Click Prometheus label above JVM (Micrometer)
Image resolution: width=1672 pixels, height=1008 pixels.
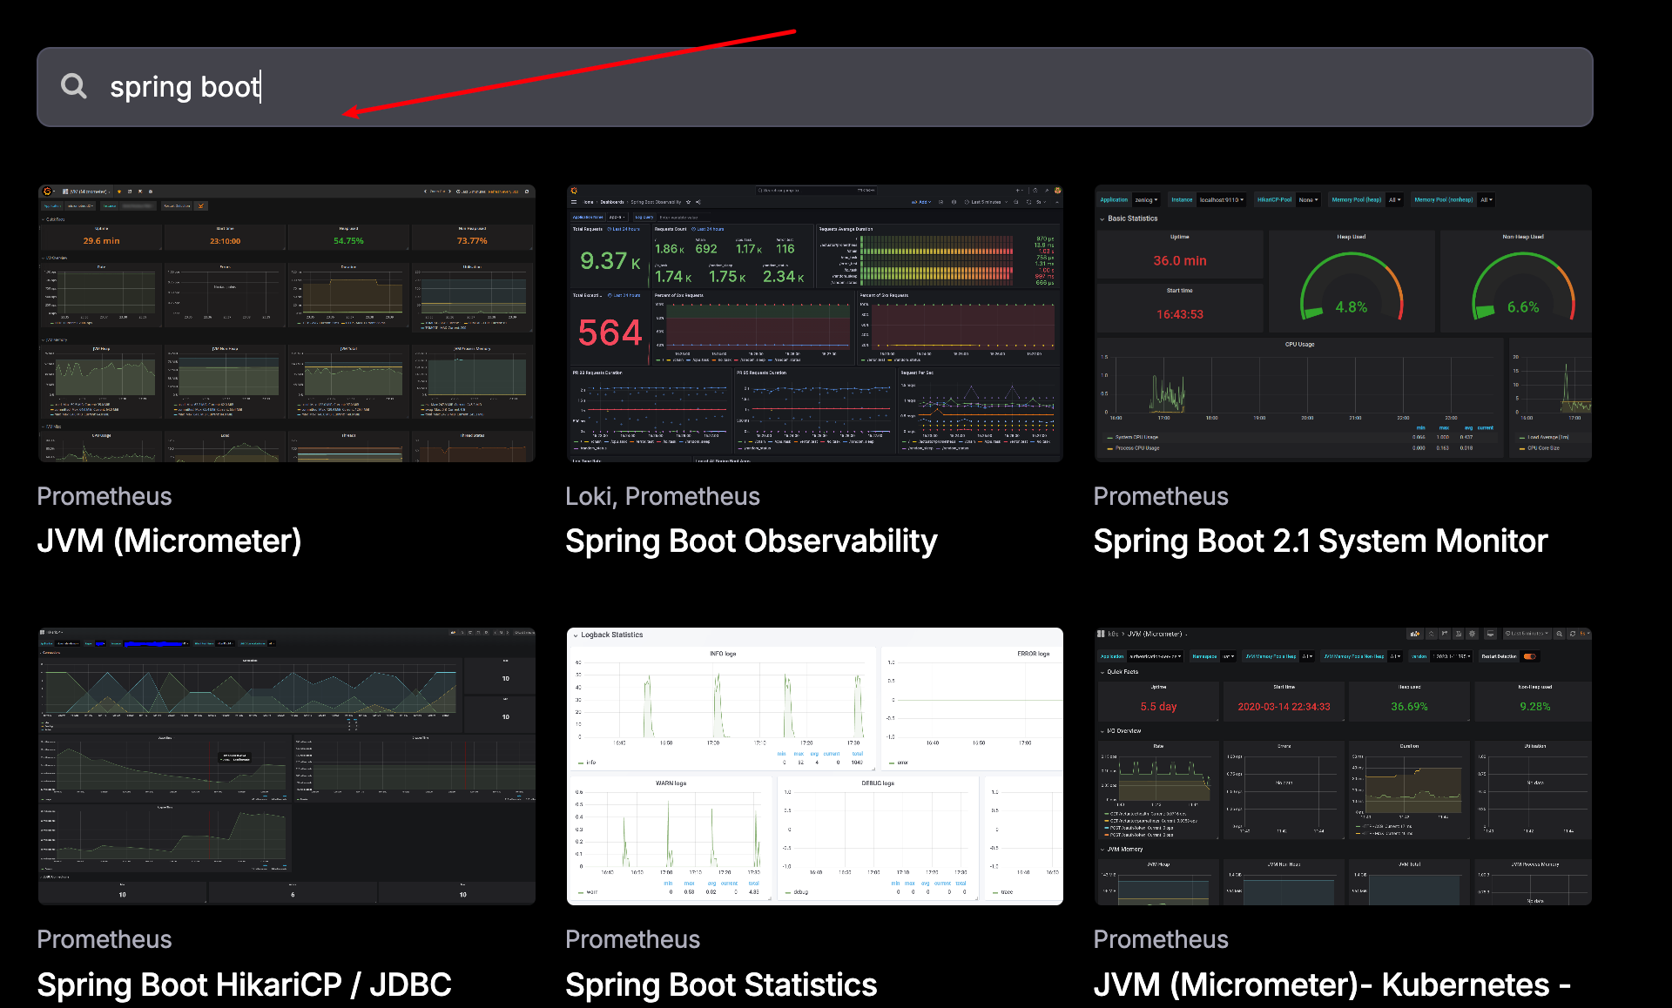tap(104, 496)
